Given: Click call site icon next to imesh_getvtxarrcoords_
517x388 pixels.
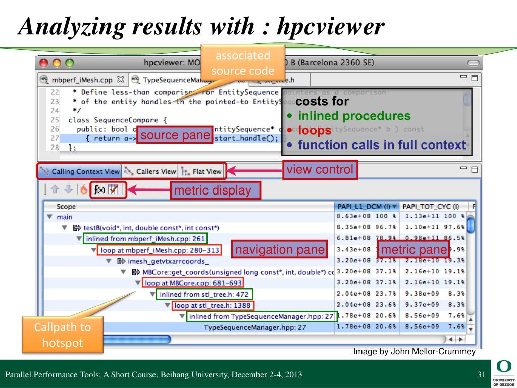Looking at the screenshot, I should click(121, 261).
